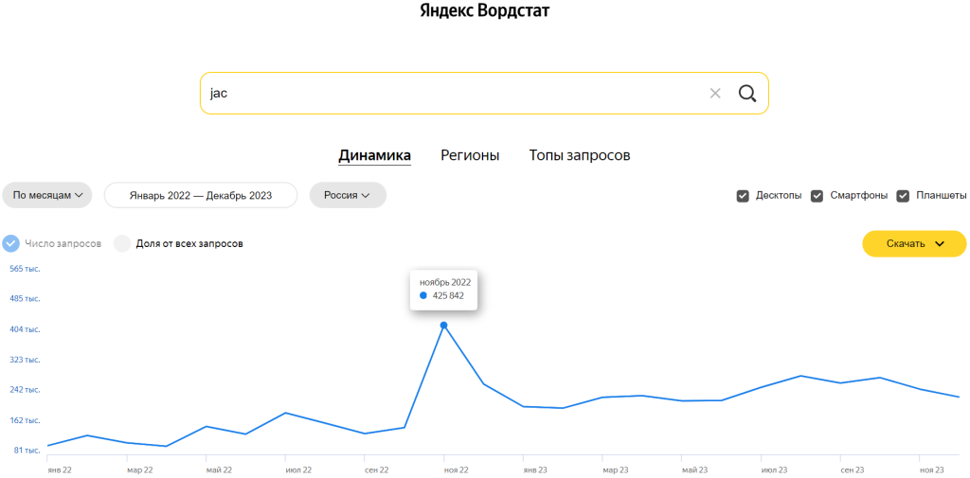
Task: Click the ноя 23 axis label
Action: tap(932, 470)
